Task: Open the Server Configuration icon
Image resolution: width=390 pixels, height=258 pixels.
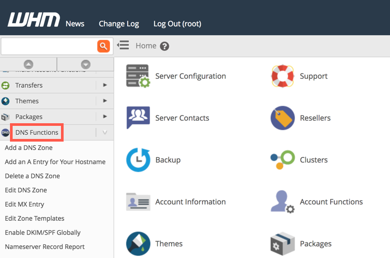Action: point(138,76)
